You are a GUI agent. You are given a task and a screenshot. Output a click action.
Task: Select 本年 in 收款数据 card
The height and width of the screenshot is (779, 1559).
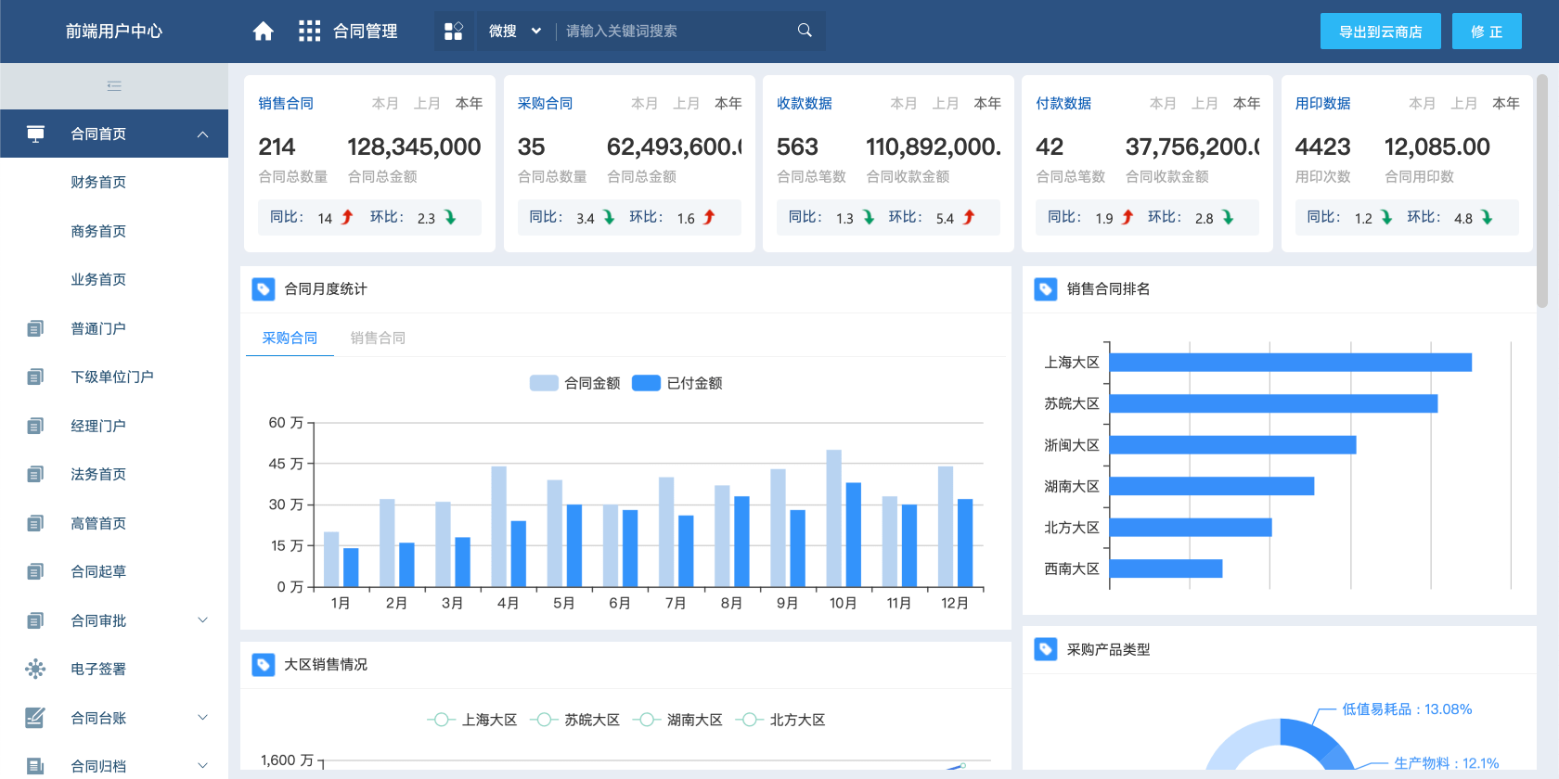pyautogui.click(x=987, y=104)
